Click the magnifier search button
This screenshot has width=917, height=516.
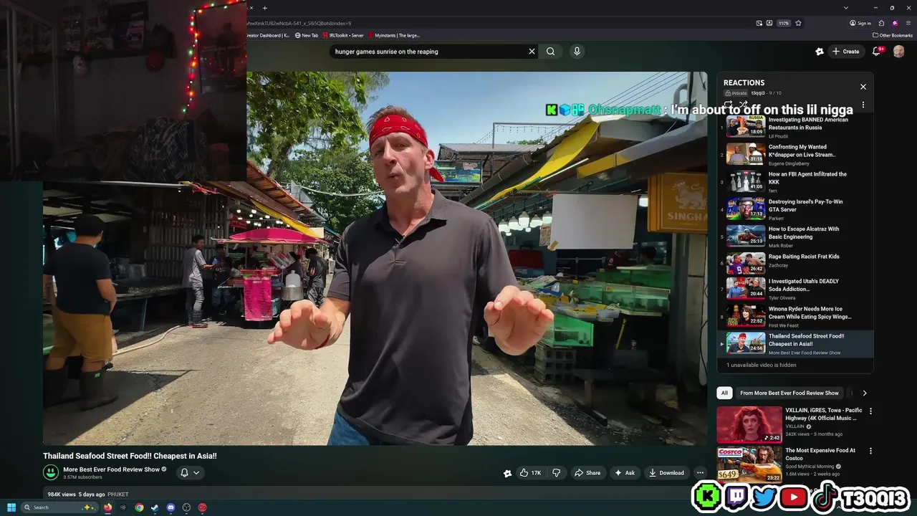[x=550, y=52]
